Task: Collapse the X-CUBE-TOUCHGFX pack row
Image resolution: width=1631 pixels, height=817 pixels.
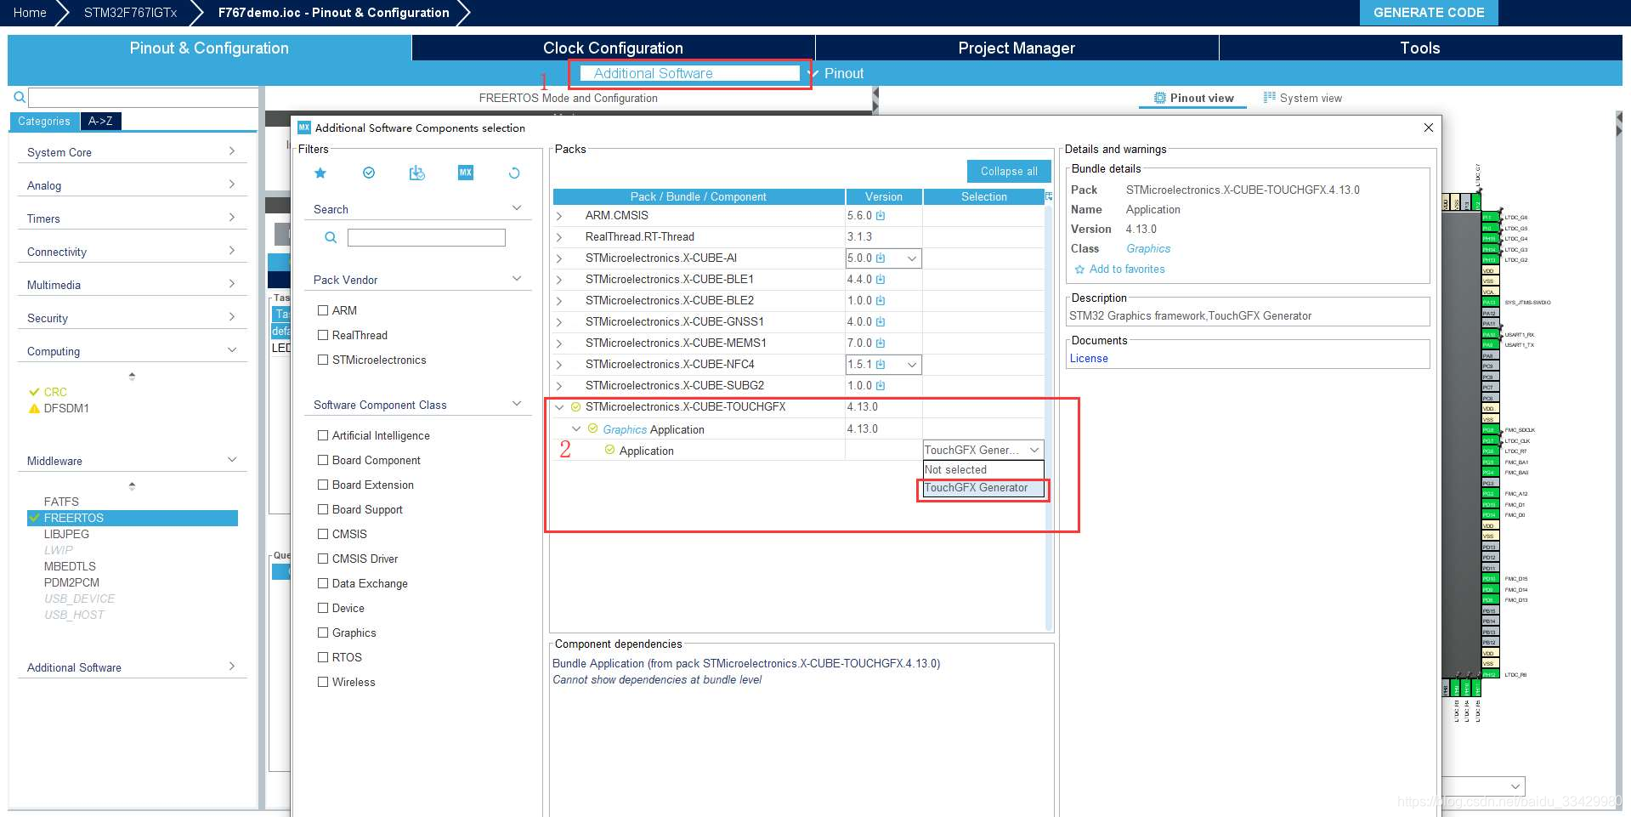Action: click(559, 407)
